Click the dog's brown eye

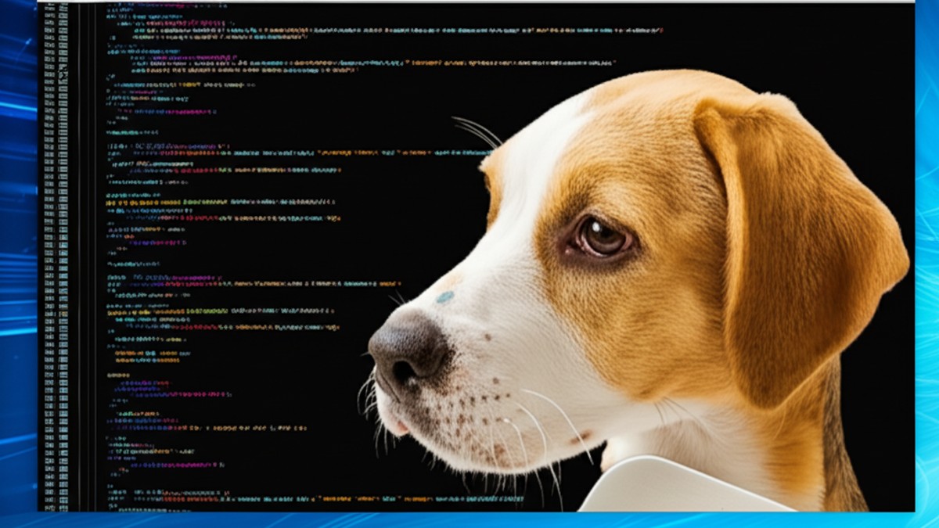(x=600, y=236)
